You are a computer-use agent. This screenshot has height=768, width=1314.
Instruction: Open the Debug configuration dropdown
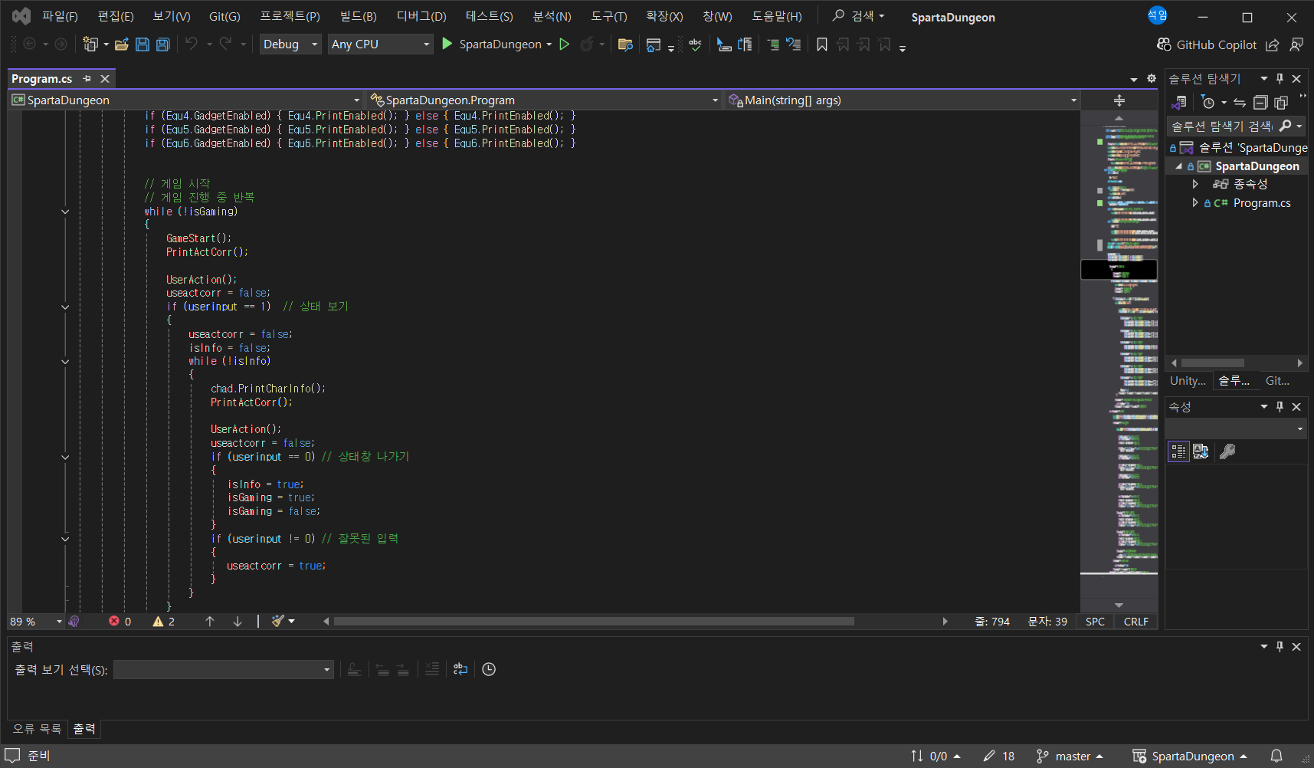290,44
